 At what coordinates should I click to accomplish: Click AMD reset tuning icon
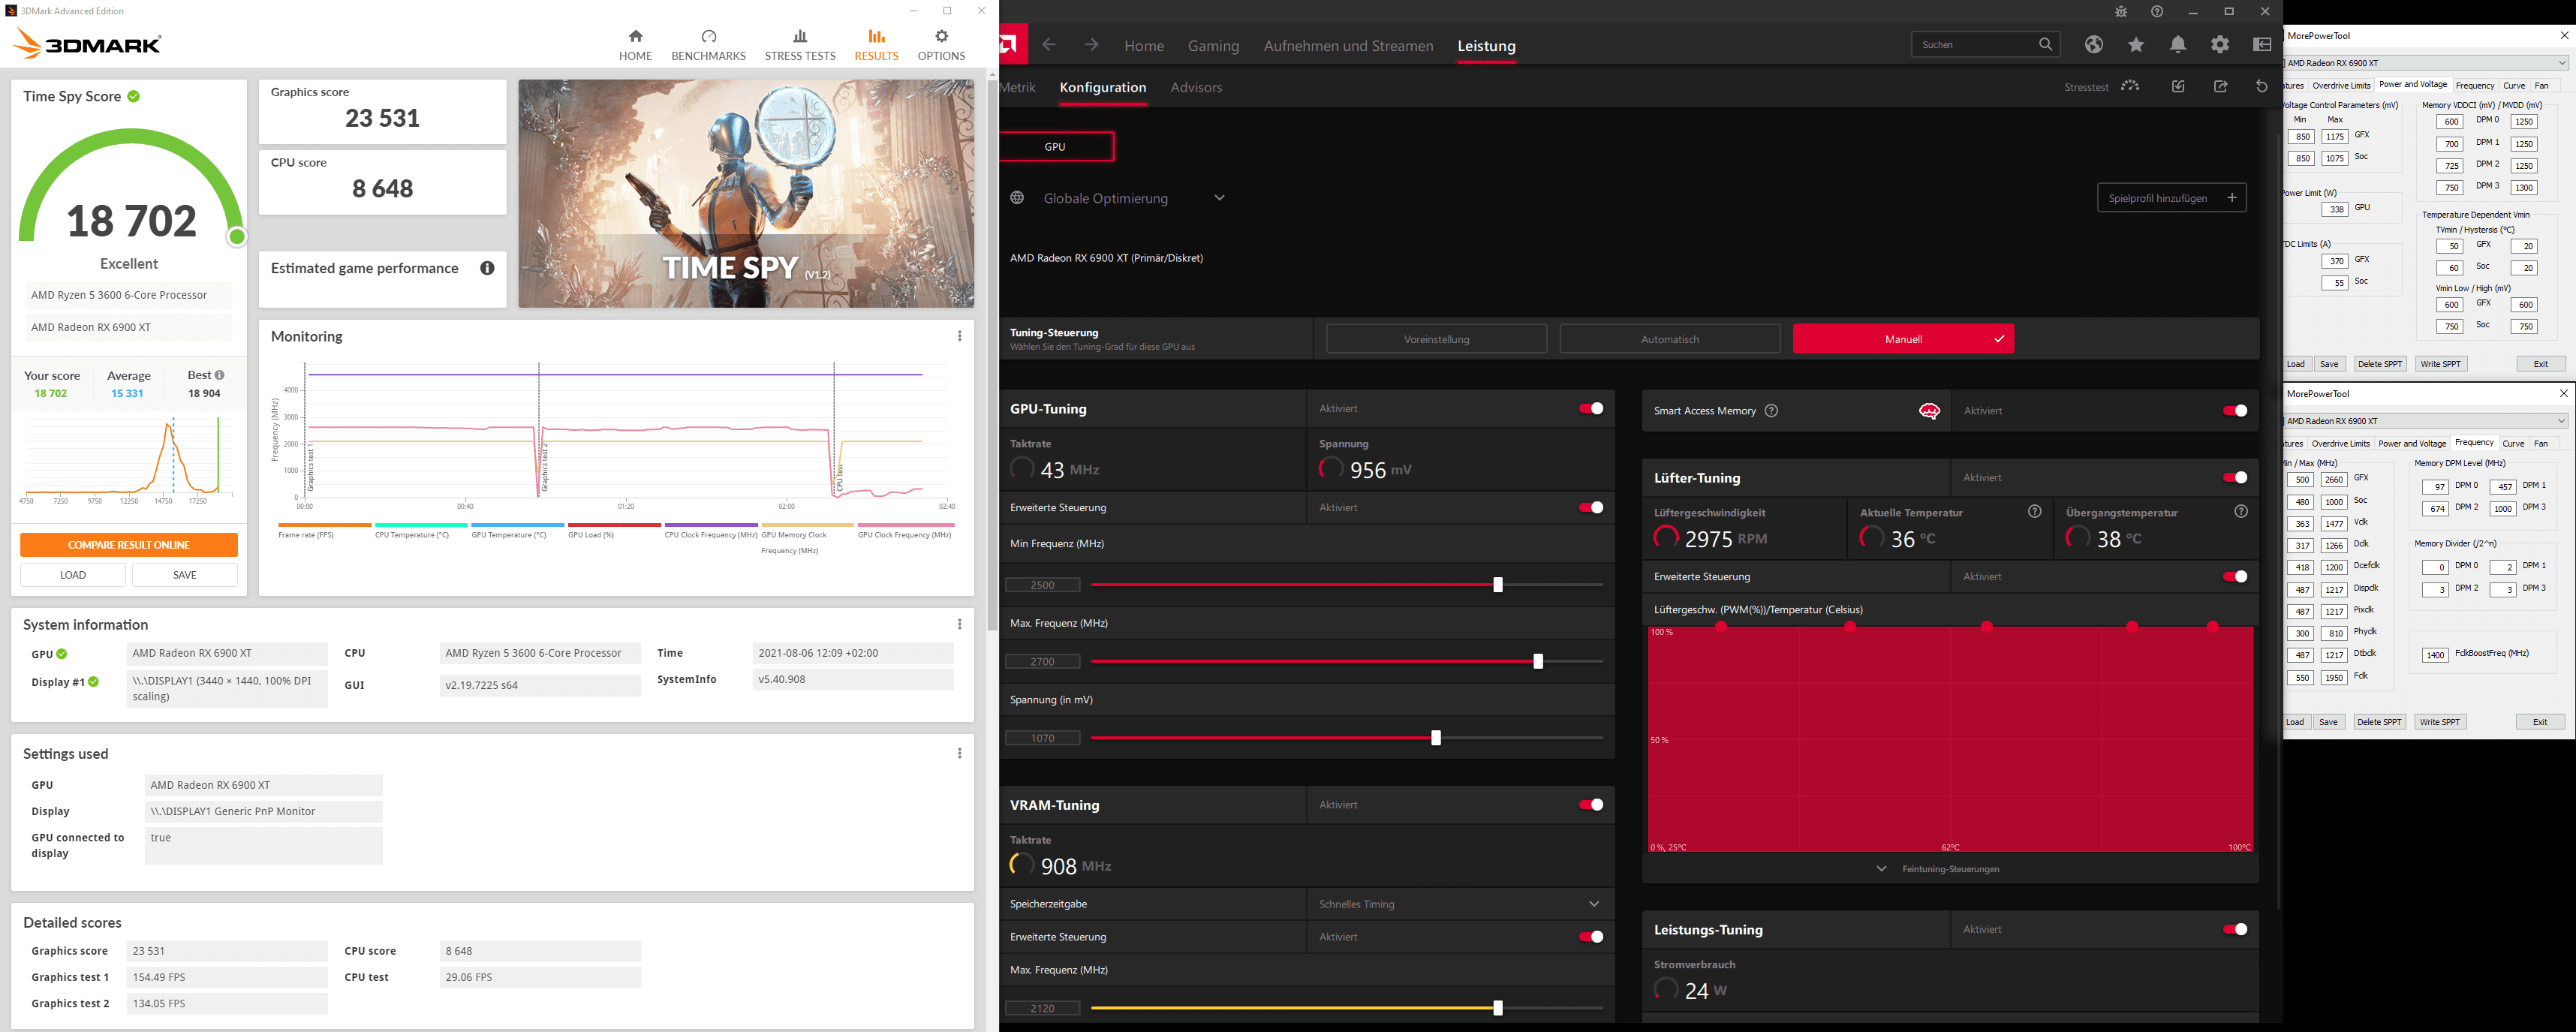click(2262, 87)
